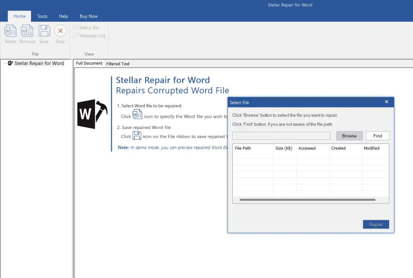Click the Browse button in Select File dialog
Viewport: 413px width, 278px height.
click(x=349, y=136)
